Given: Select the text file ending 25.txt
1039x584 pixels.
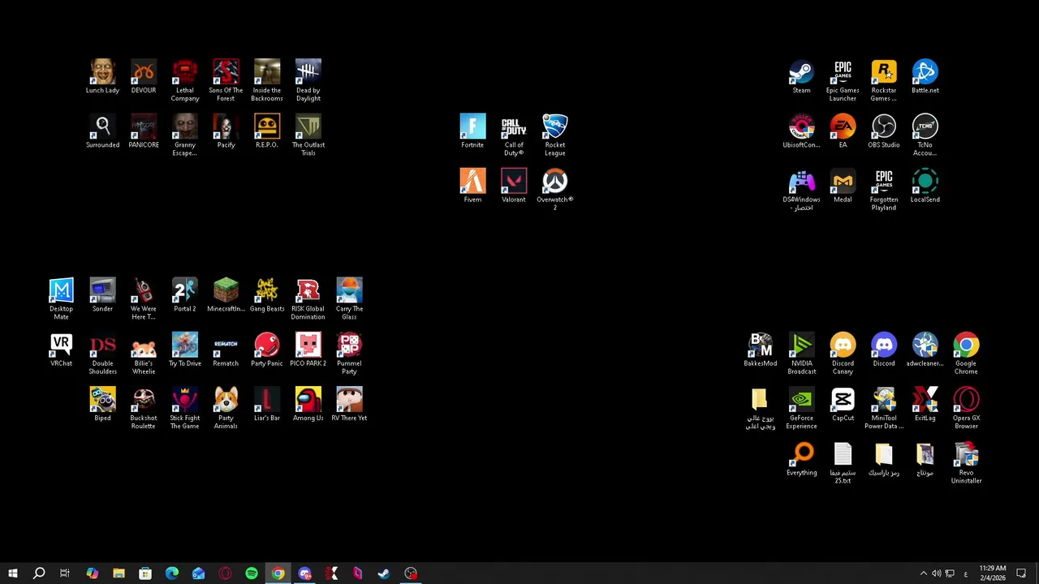Looking at the screenshot, I should tap(843, 462).
